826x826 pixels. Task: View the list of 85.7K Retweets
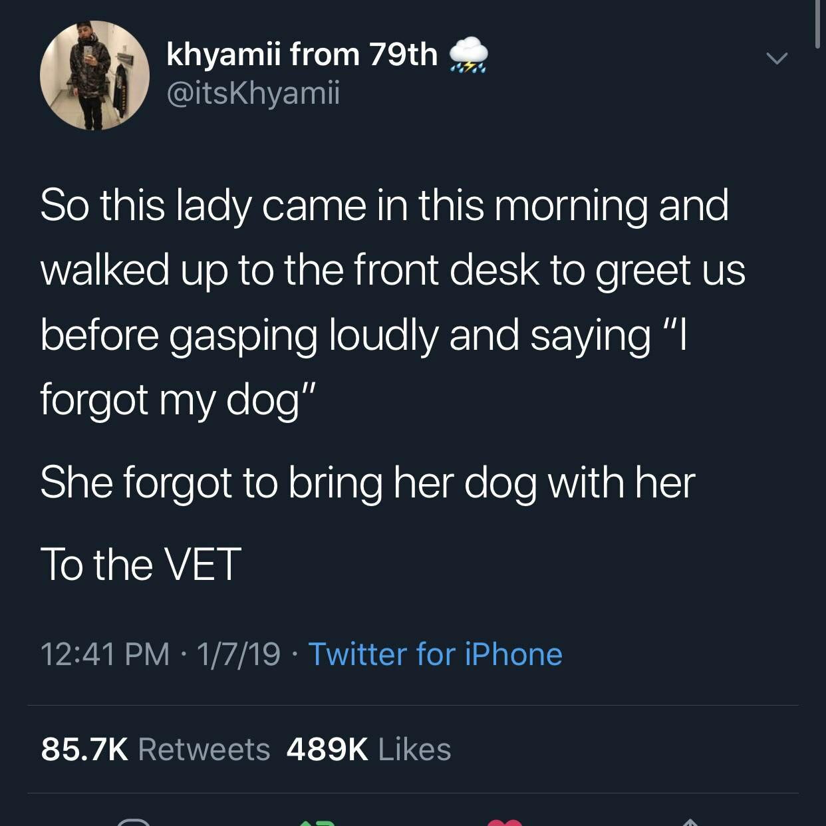pyautogui.click(x=156, y=750)
